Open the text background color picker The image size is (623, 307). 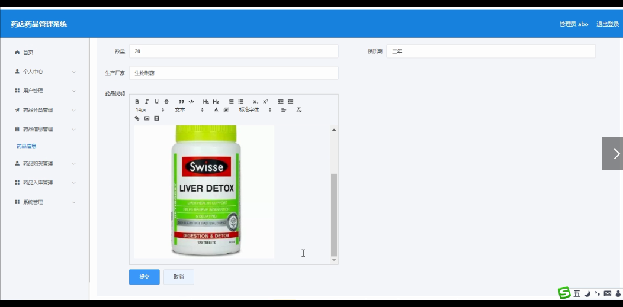(226, 110)
